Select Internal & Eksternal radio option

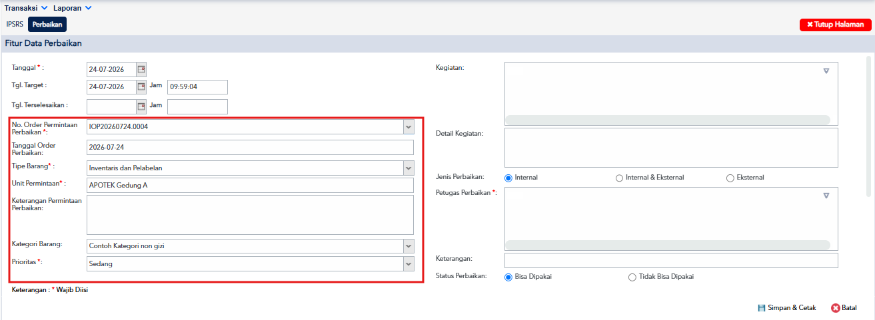click(x=619, y=178)
